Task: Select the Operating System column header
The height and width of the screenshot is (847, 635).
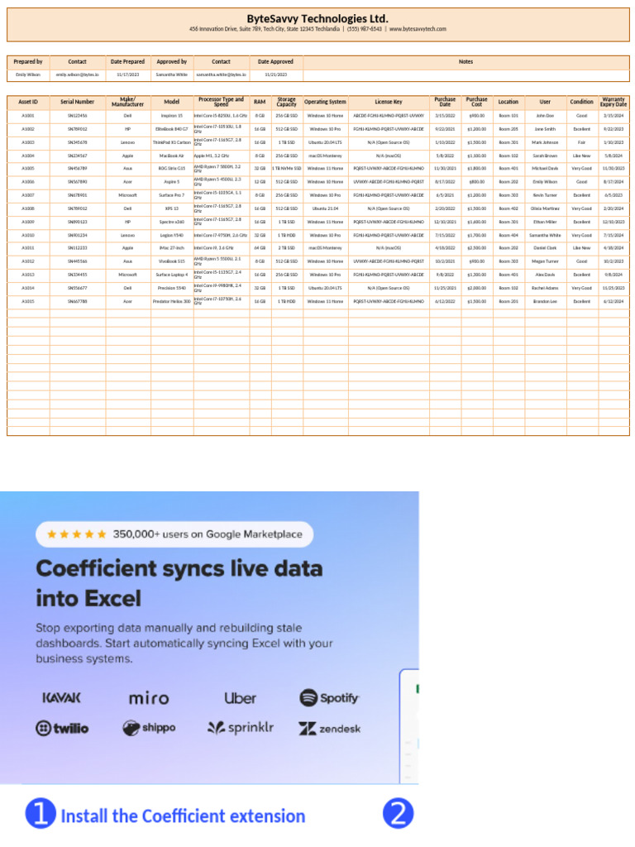Action: coord(325,102)
